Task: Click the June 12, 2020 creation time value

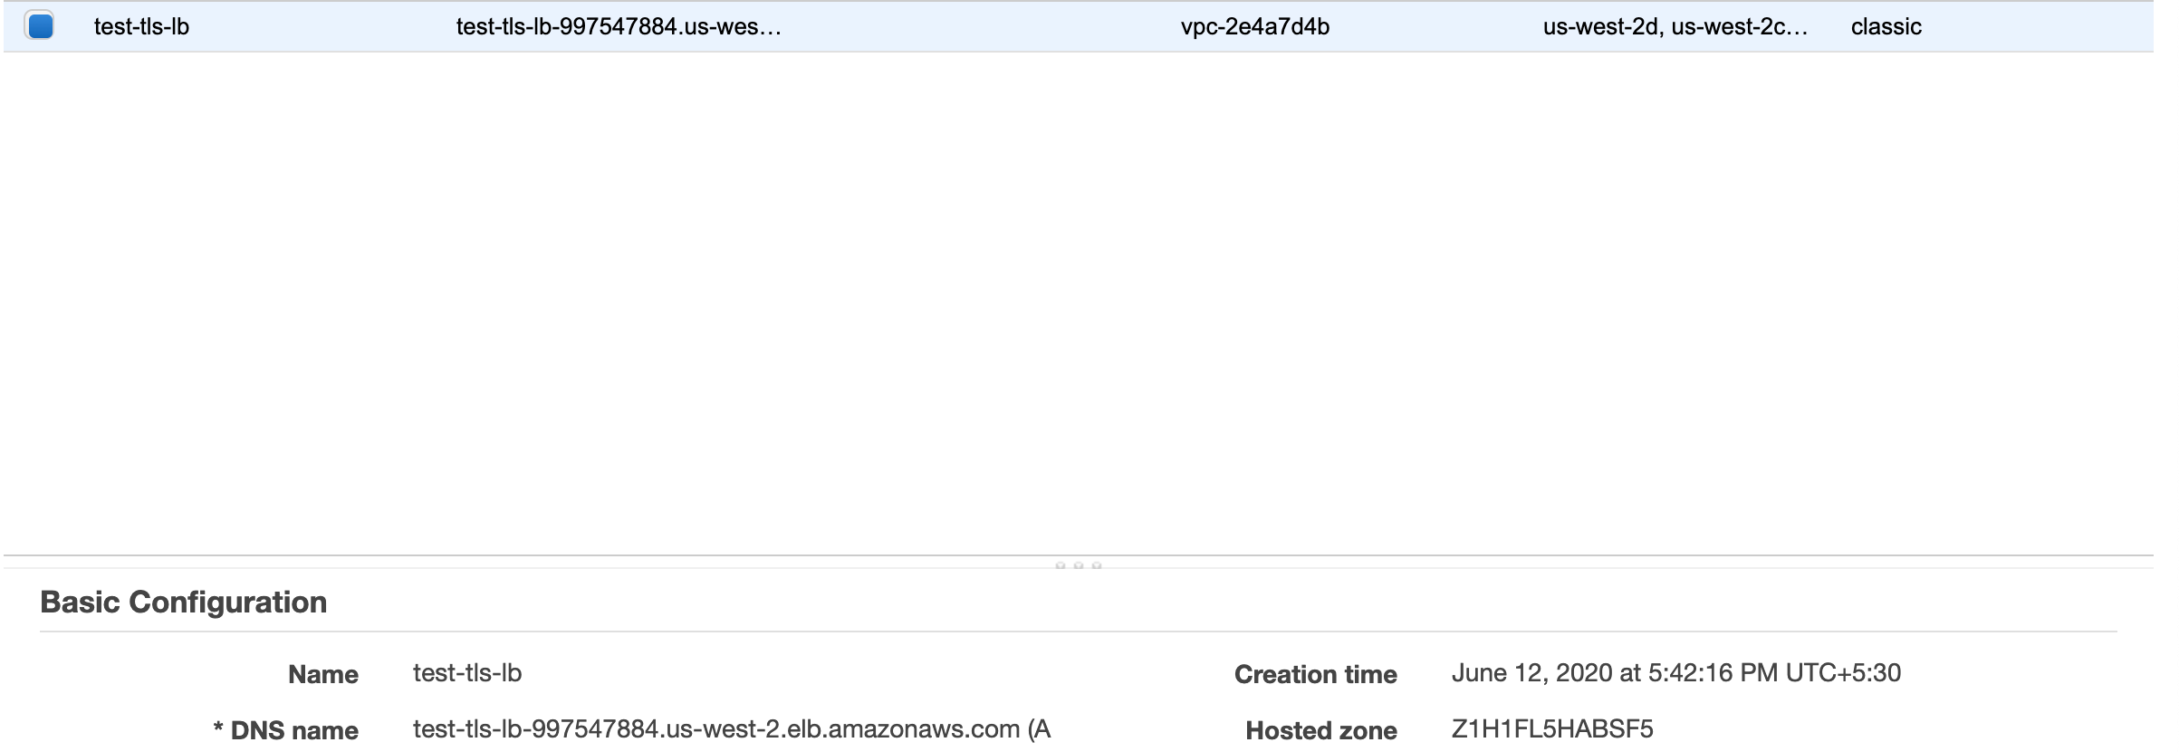Action: pos(1675,673)
